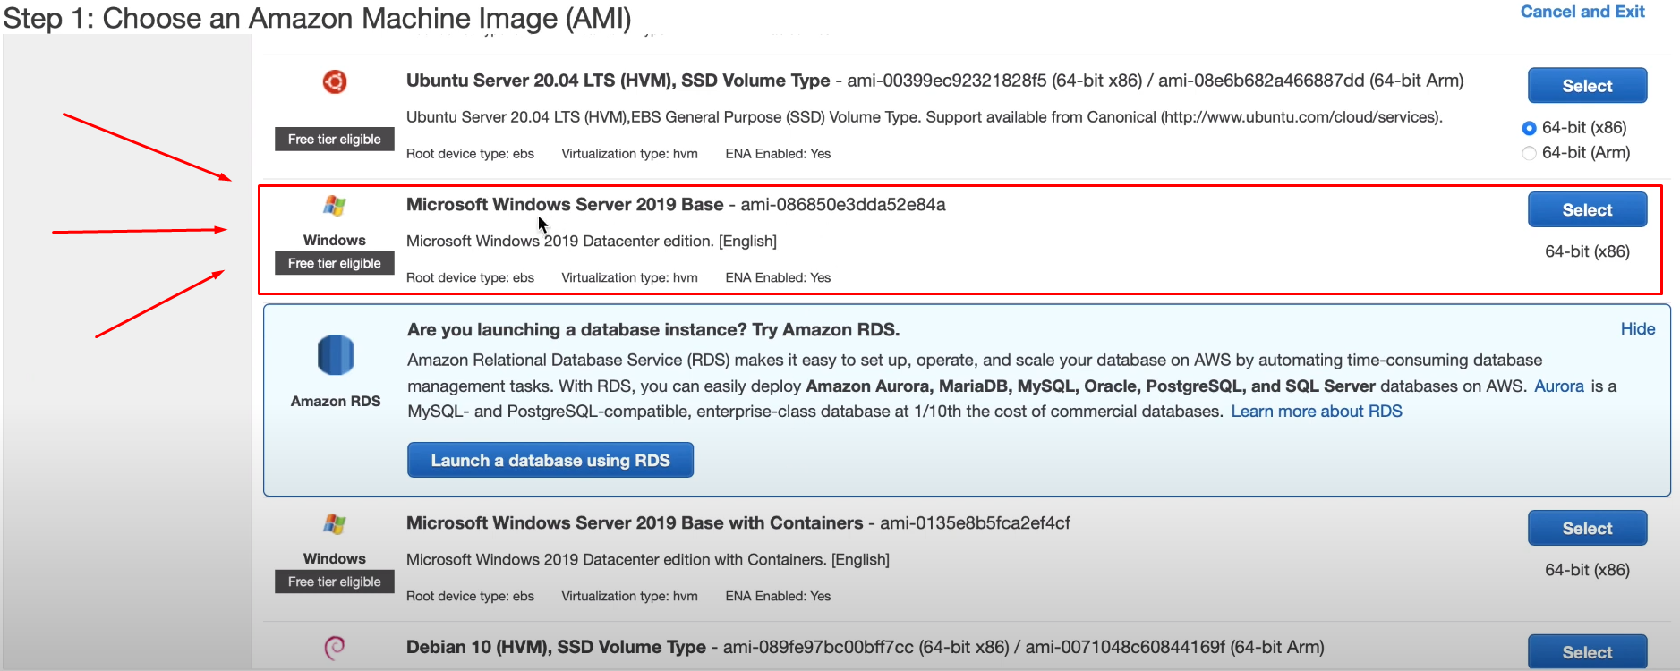This screenshot has width=1680, height=671.
Task: Click Launch a database using RDS
Action: pyautogui.click(x=550, y=460)
